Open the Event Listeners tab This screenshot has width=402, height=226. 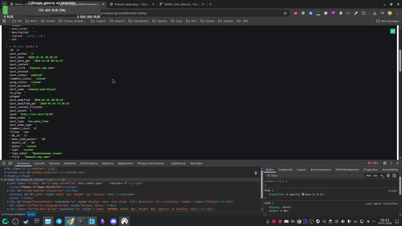click(321, 169)
